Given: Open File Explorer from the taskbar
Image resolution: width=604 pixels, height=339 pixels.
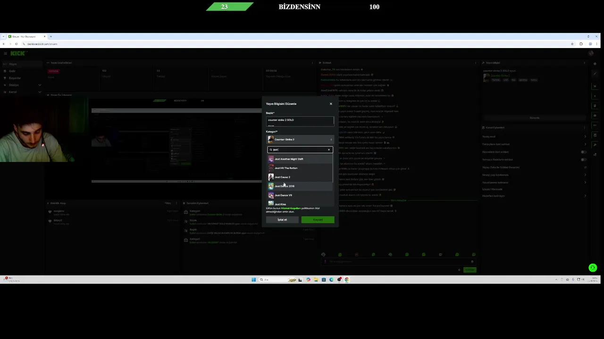Looking at the screenshot, I should 316,280.
